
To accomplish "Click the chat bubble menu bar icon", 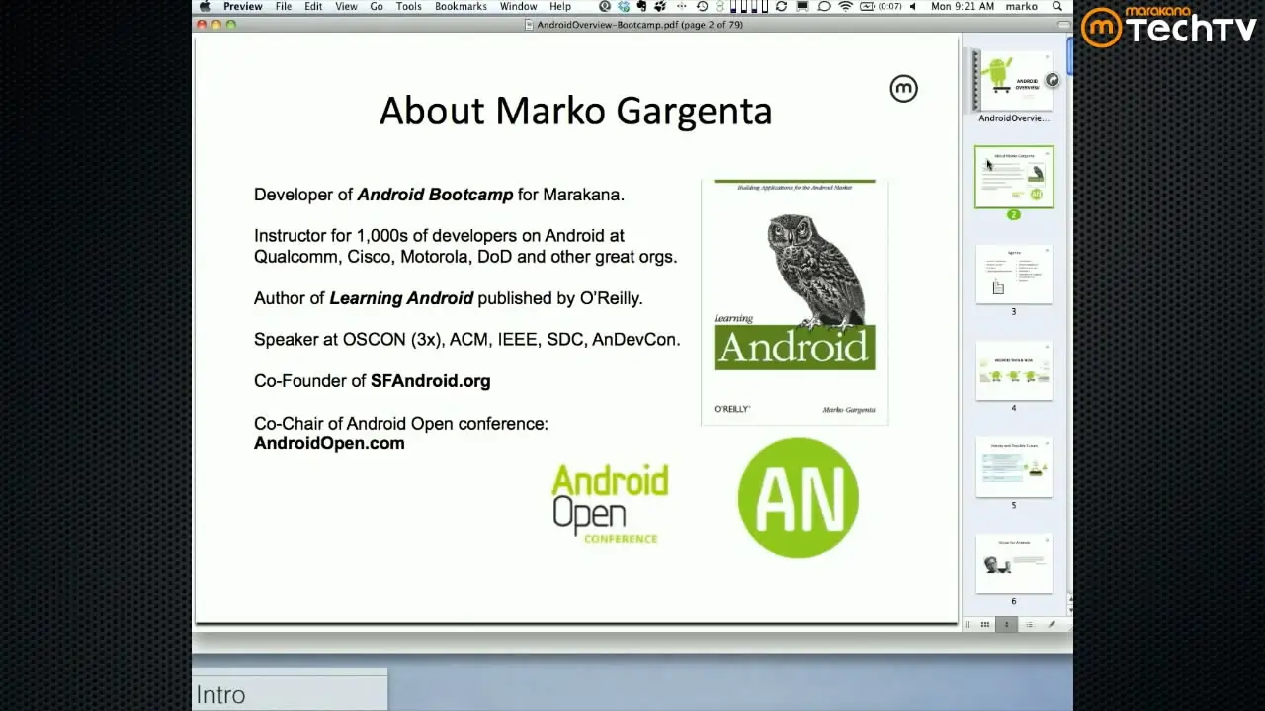I will click(x=823, y=6).
